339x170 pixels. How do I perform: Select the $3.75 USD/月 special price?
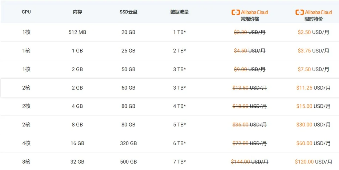[313, 51]
